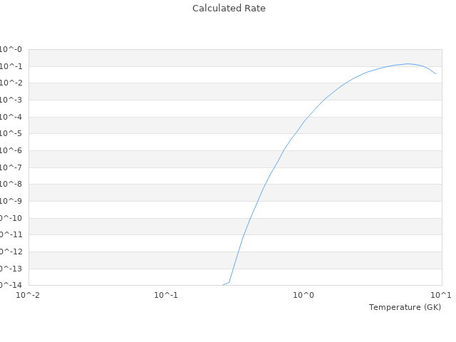Click the peak of the blue rate curve
This screenshot has width=456, height=342.
pyautogui.click(x=408, y=63)
